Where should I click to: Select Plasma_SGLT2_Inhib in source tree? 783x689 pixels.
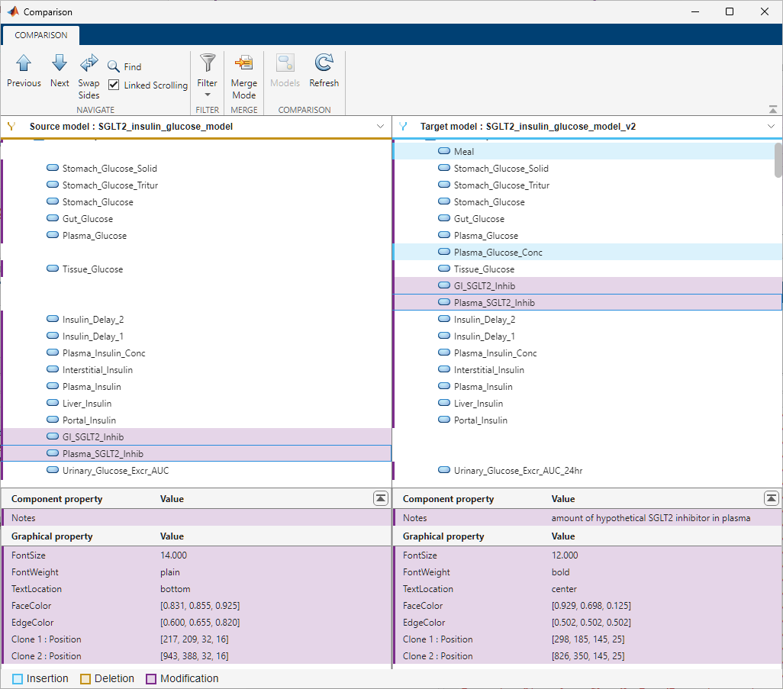pyautogui.click(x=197, y=454)
